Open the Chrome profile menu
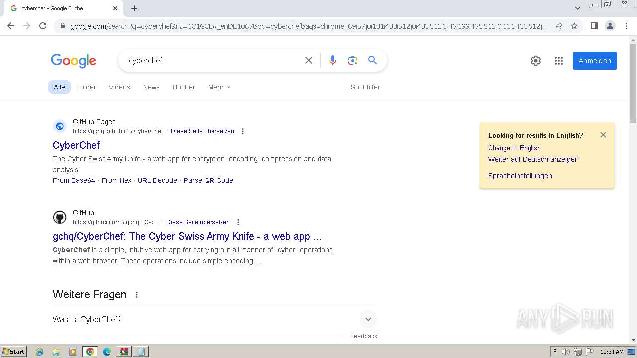637x358 pixels. [610, 26]
